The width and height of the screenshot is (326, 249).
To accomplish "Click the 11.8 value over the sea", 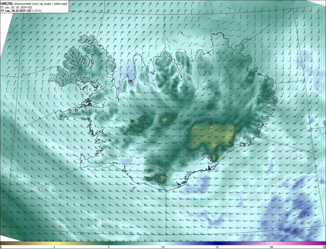I will [x=203, y=188].
